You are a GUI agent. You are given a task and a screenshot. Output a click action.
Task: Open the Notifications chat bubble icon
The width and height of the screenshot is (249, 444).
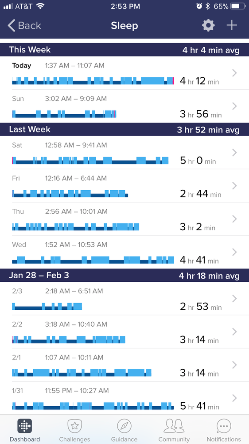pyautogui.click(x=224, y=426)
